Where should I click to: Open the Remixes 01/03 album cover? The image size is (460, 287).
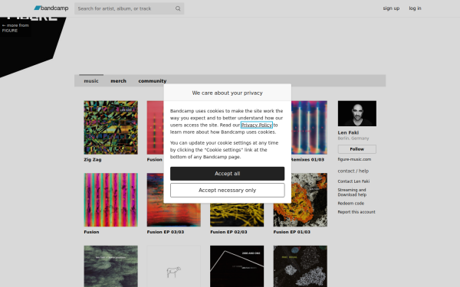point(309,128)
